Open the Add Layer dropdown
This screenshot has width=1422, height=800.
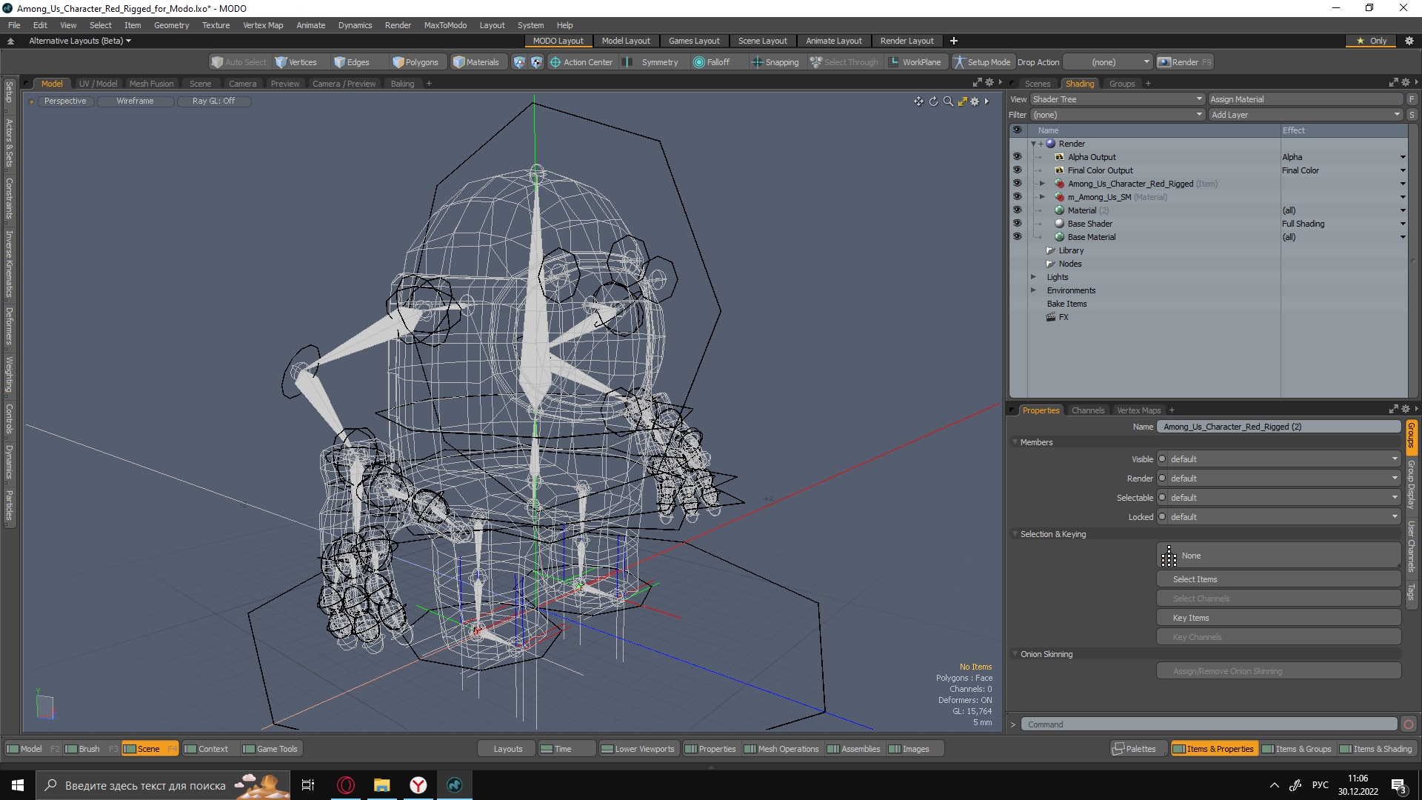click(x=1306, y=115)
